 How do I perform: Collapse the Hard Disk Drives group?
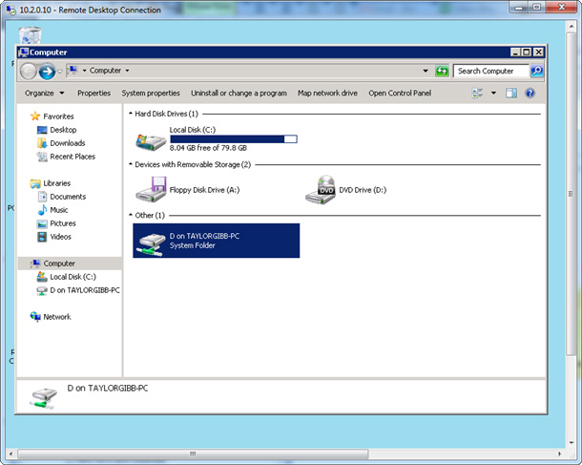click(x=131, y=114)
